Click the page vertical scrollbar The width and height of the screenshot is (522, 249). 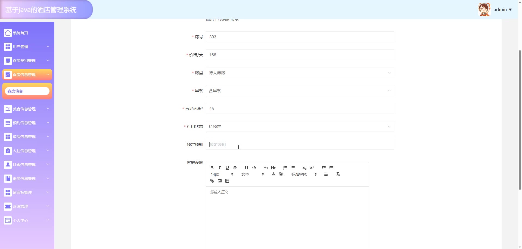[520, 120]
